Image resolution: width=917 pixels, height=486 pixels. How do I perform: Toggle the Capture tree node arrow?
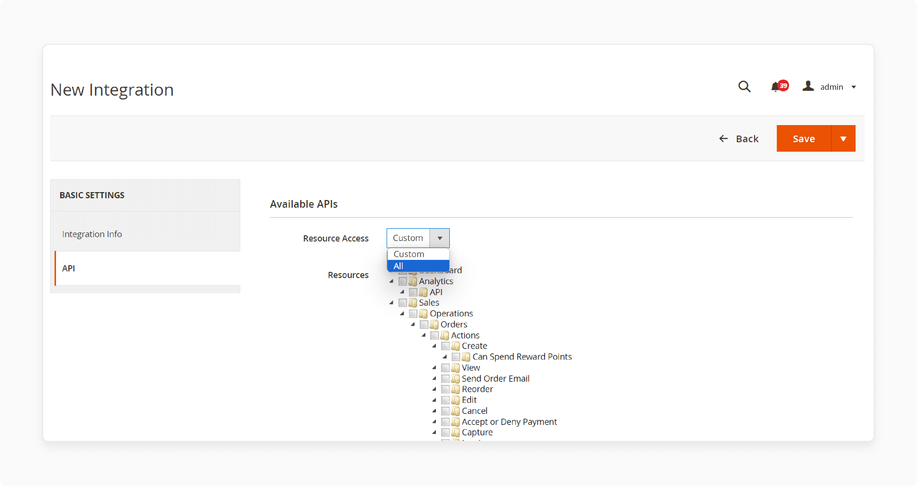pyautogui.click(x=434, y=433)
